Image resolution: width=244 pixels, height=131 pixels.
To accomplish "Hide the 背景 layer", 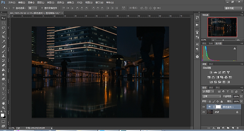I will tap(203, 112).
